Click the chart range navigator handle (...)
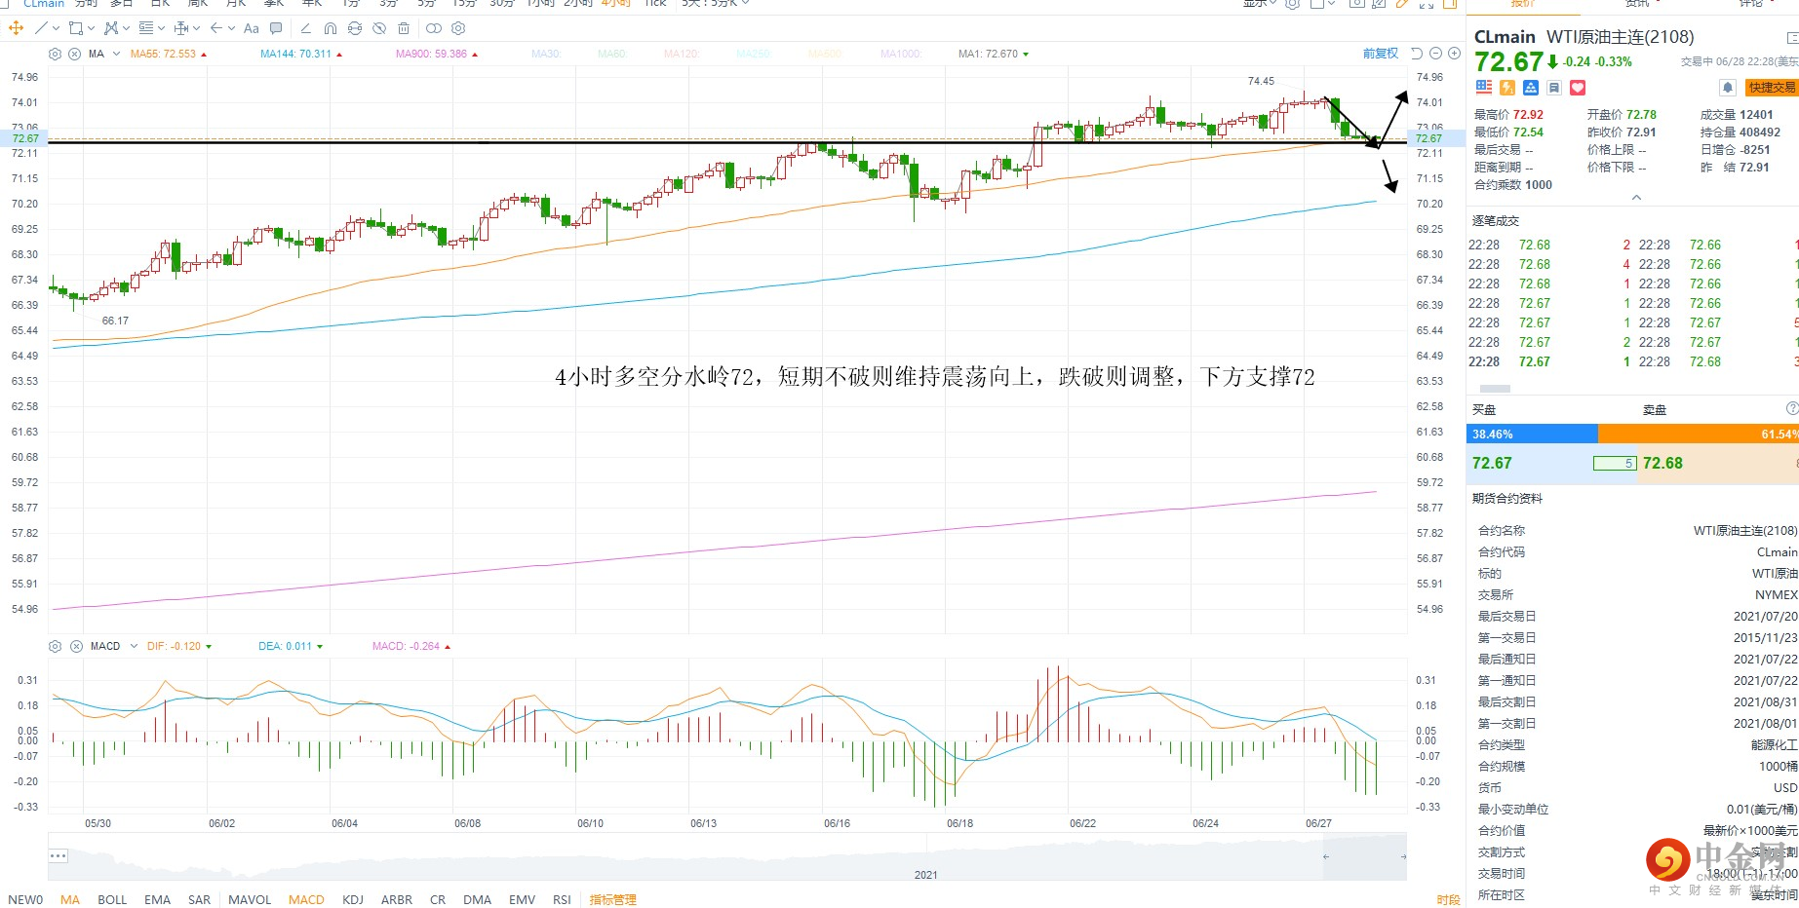1799x908 pixels. point(59,856)
